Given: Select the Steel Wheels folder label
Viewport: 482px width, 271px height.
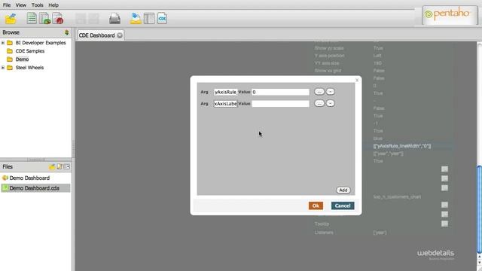Looking at the screenshot, I should [29, 68].
